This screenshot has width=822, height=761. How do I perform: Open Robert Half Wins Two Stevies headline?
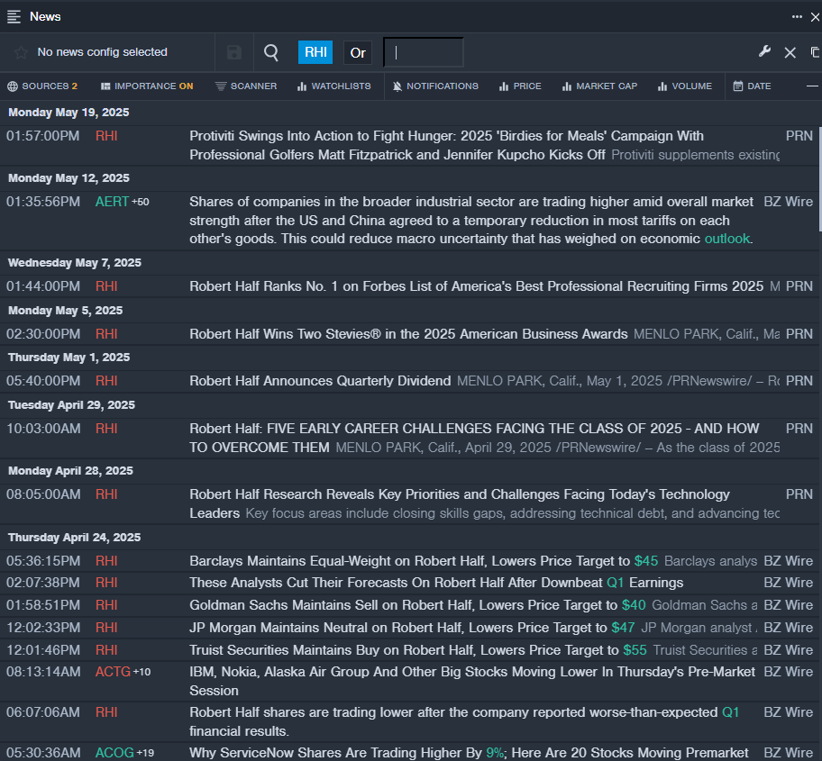pyautogui.click(x=408, y=333)
